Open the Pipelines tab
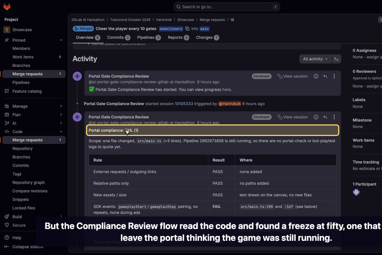 pos(149,38)
